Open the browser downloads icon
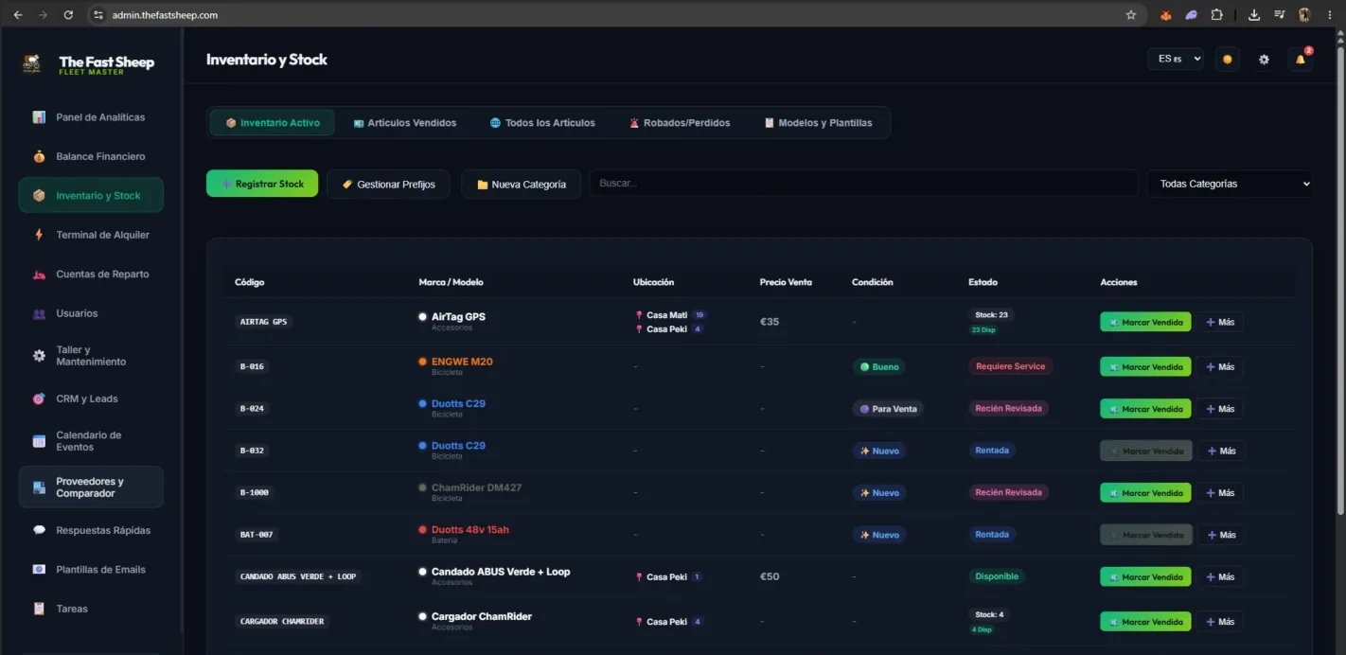Screen dimensions: 1346x655 click(1254, 15)
